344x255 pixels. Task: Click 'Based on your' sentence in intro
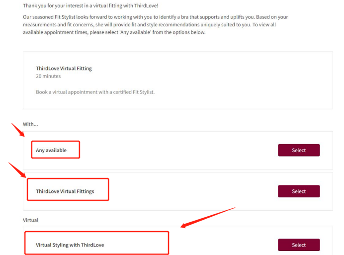[272, 17]
